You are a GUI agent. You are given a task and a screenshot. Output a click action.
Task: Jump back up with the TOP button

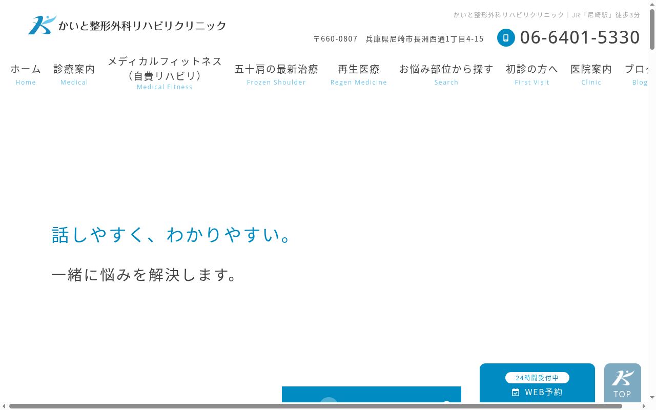623,382
